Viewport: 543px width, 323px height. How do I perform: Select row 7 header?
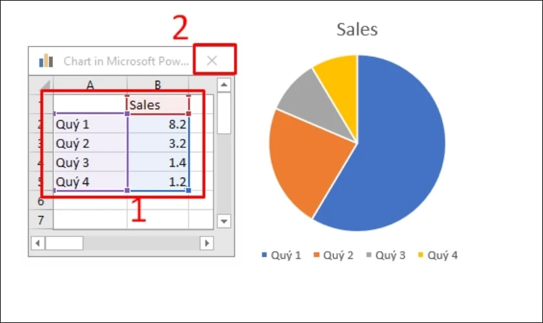coord(41,220)
